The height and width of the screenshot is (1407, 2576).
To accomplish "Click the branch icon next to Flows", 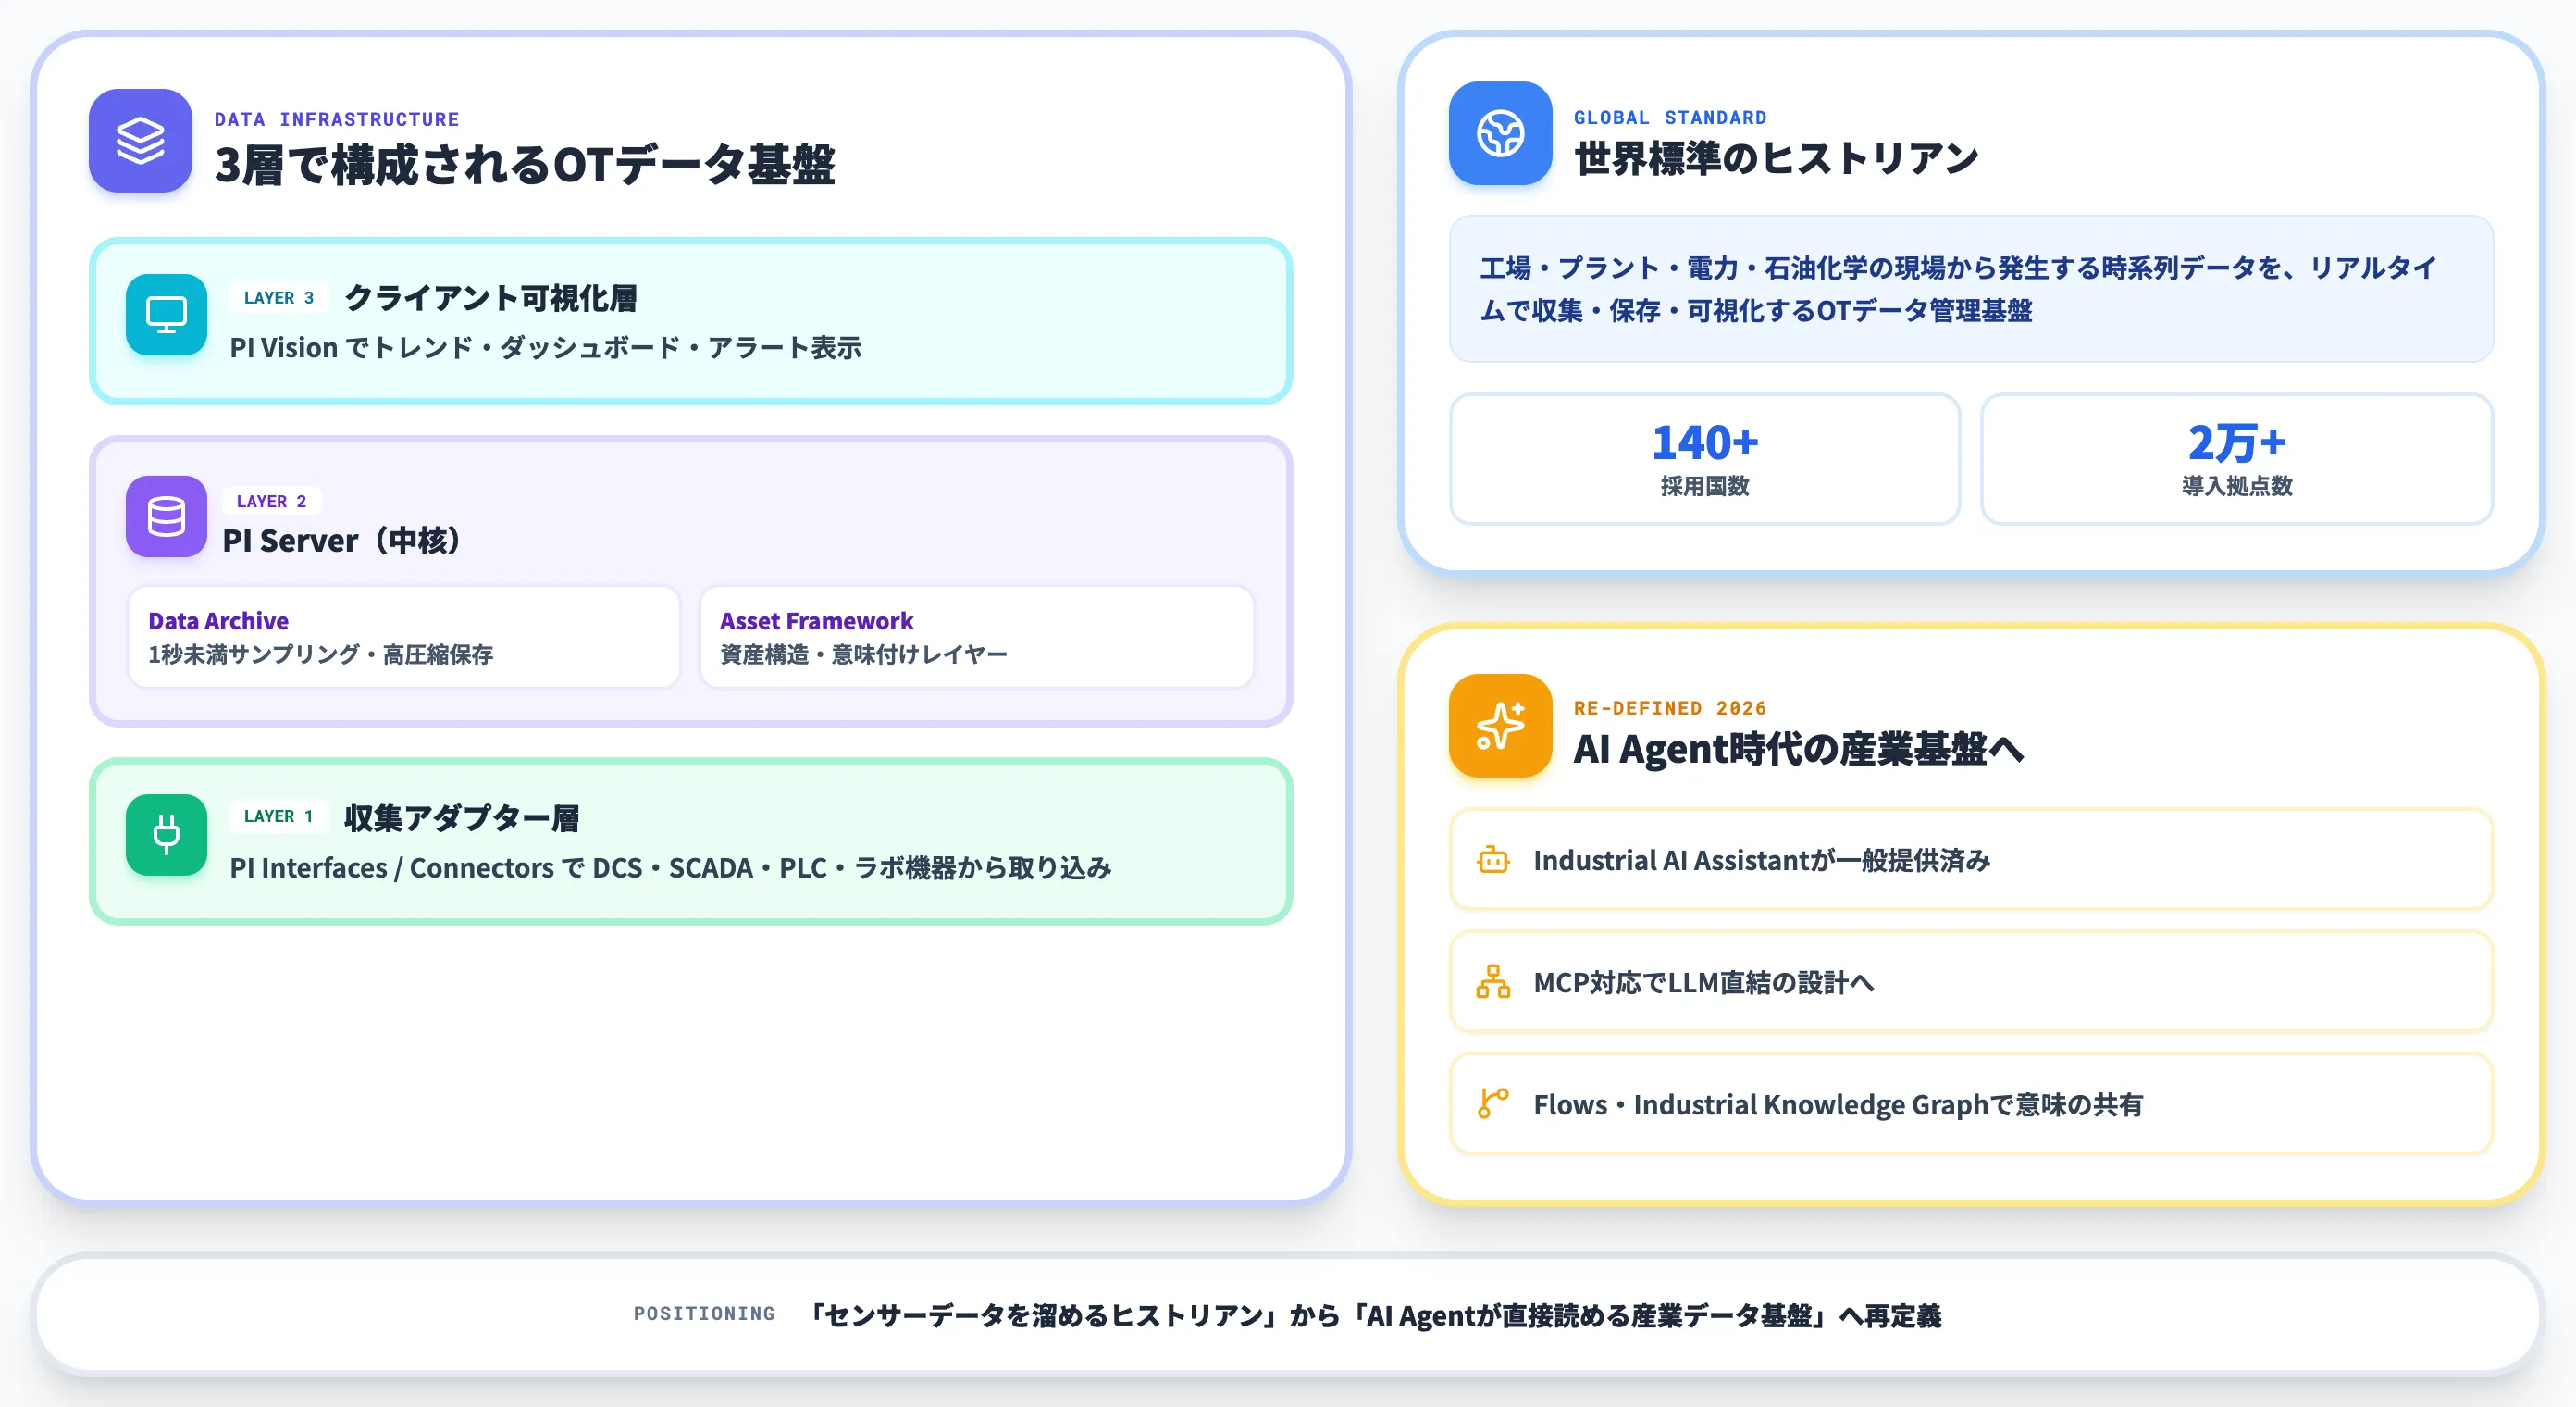I will (x=1493, y=1103).
